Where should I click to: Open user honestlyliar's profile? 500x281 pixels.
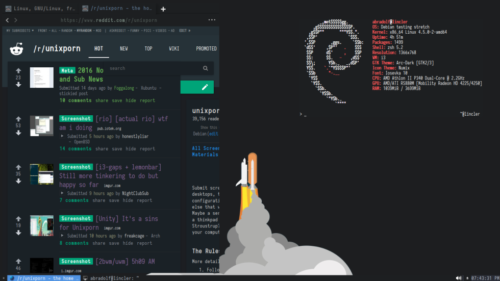click(135, 136)
